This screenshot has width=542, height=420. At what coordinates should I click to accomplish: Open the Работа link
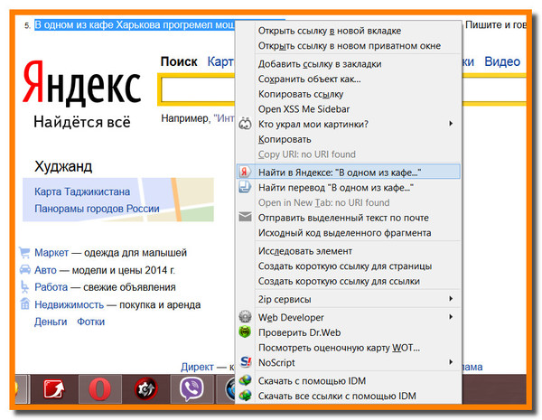pyautogui.click(x=51, y=287)
